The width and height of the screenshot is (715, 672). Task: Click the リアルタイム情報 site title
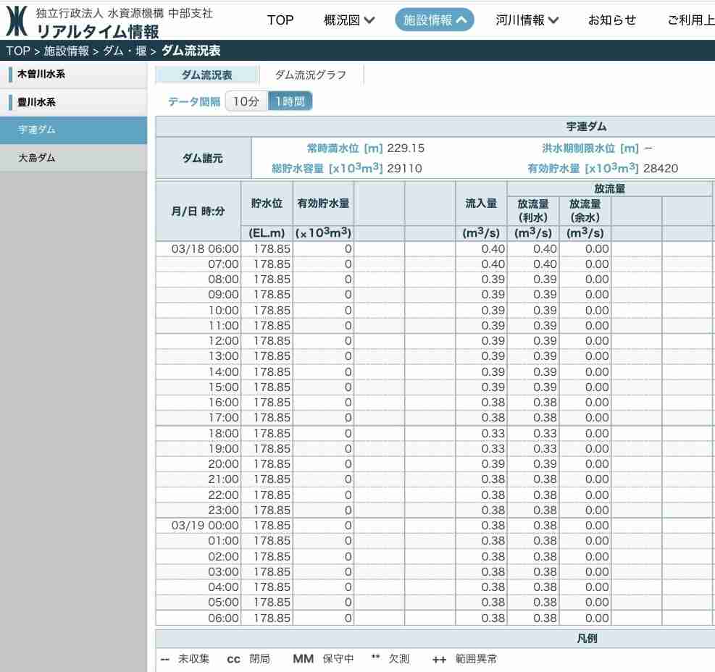(x=98, y=31)
